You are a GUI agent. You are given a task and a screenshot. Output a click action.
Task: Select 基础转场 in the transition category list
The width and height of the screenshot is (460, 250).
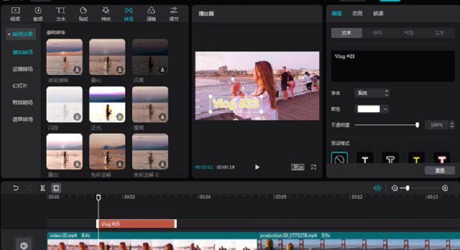pos(23,52)
